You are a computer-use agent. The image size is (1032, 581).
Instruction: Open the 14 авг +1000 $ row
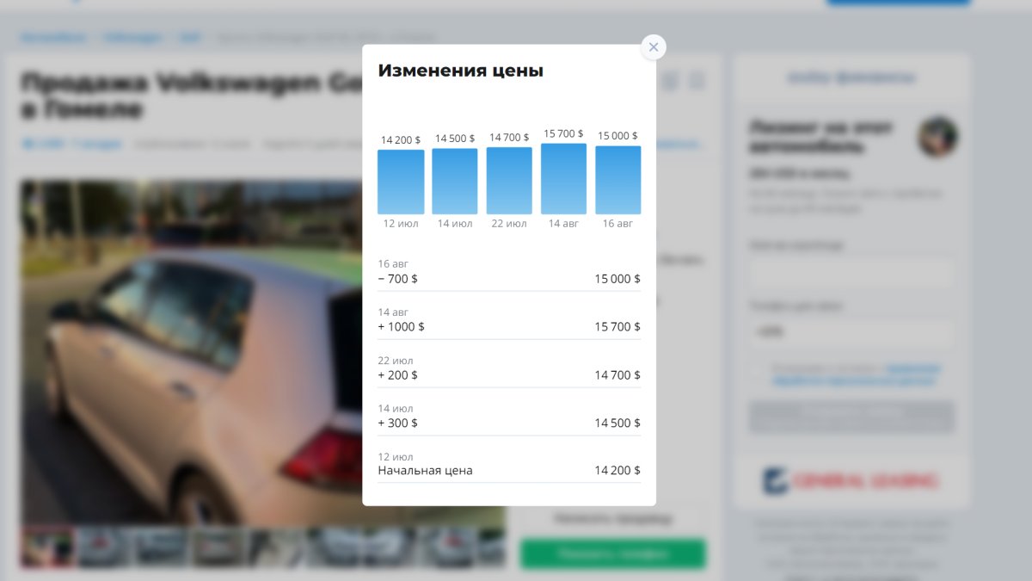pos(509,319)
